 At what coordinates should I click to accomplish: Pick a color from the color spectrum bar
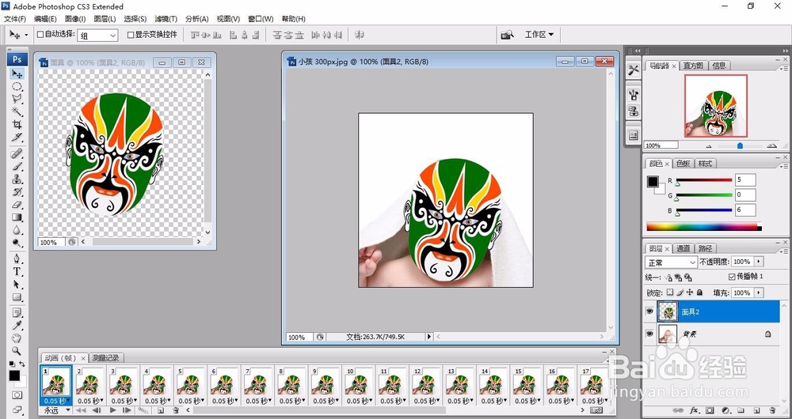tap(703, 227)
